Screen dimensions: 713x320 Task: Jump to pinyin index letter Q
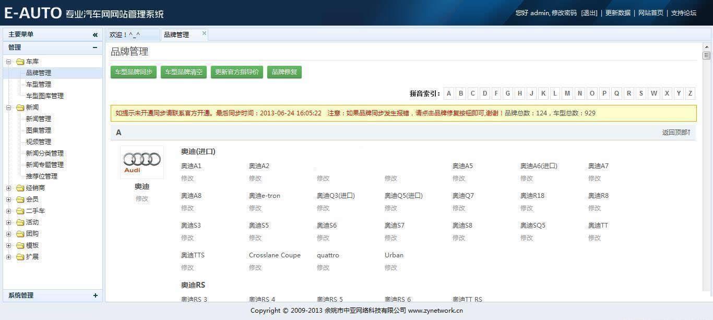[616, 93]
